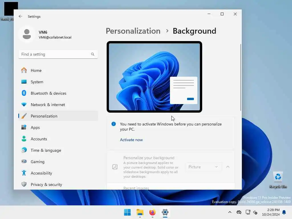
Task: Click the VM6@collabnet.local account text
Action: pyautogui.click(x=55, y=37)
